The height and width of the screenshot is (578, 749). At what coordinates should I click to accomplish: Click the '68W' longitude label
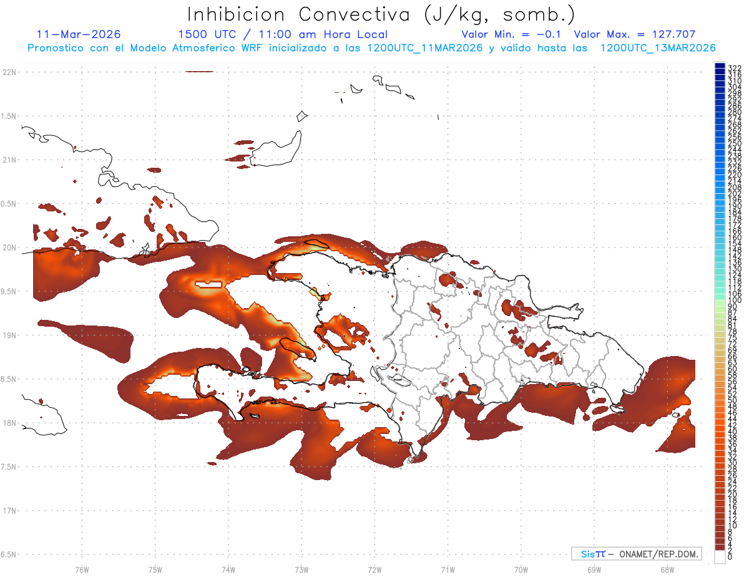(x=667, y=569)
